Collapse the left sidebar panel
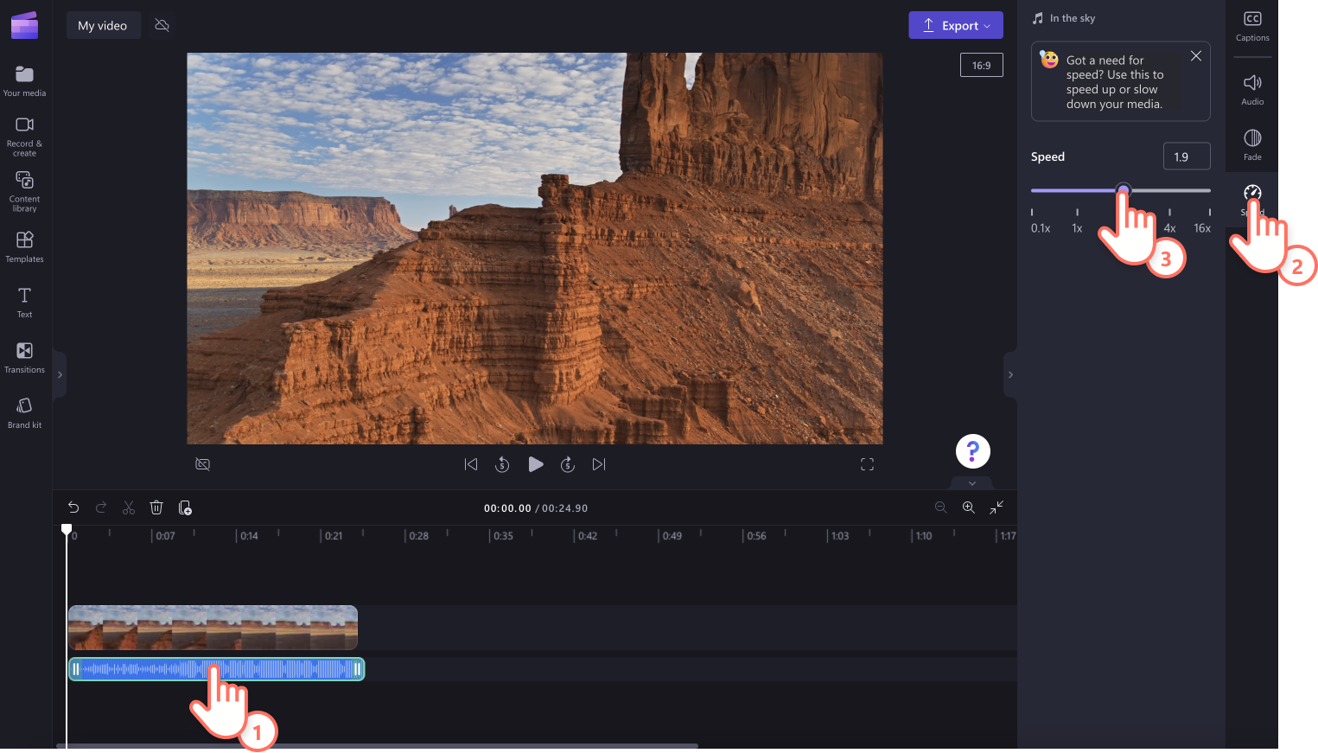This screenshot has width=1318, height=753. (x=60, y=374)
